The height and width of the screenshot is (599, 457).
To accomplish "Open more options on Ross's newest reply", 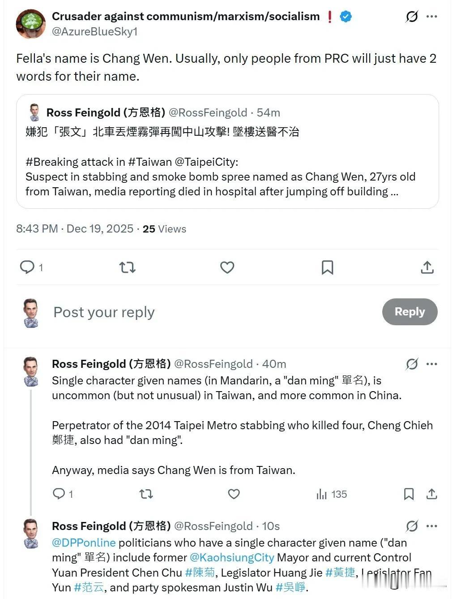I will point(432,526).
